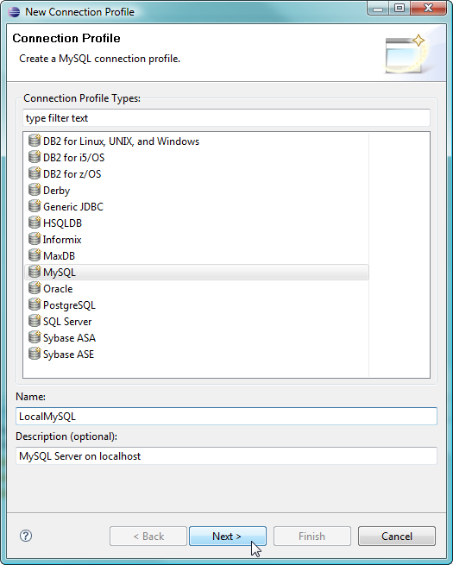Maximize the New Connection Profile window
The width and height of the screenshot is (453, 565).
400,9
